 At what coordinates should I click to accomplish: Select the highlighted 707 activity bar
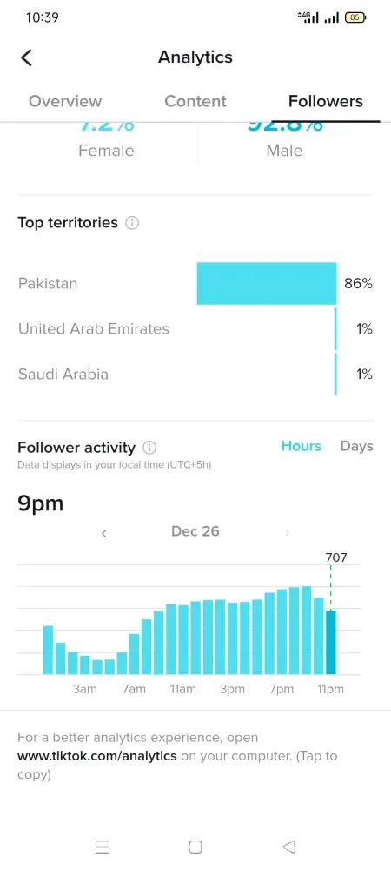click(x=331, y=642)
